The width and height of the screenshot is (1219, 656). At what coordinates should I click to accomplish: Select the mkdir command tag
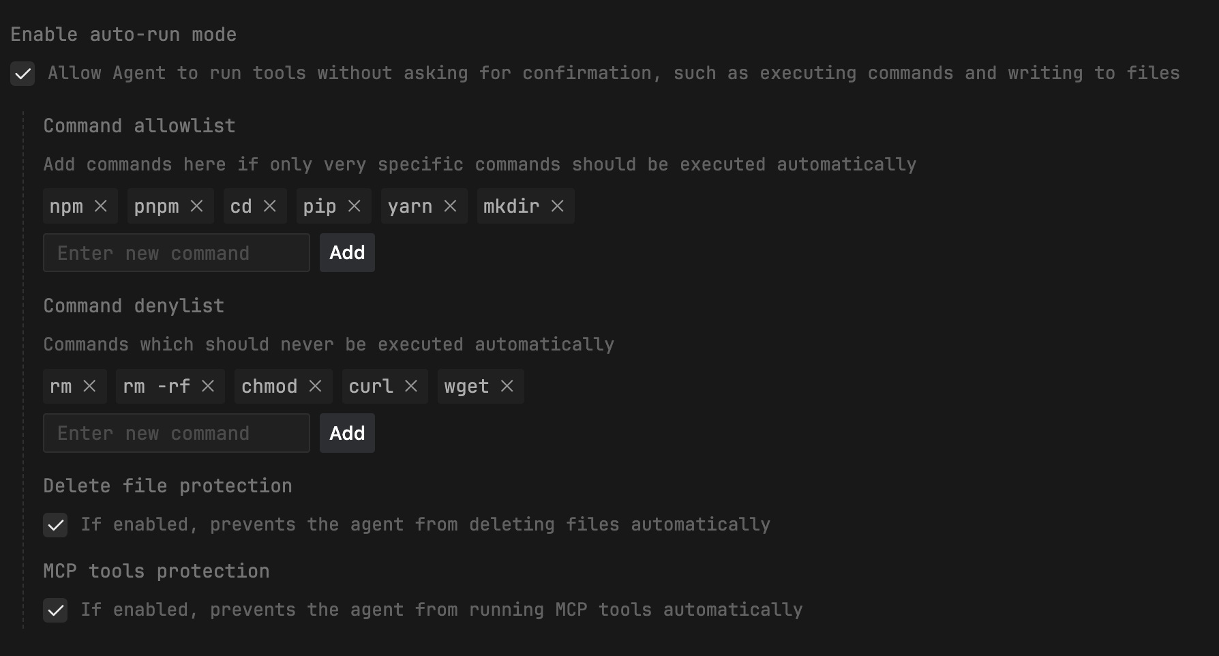click(x=511, y=206)
